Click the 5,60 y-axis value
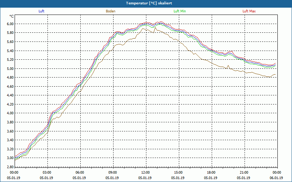The width and height of the screenshot is (292, 182). point(10,41)
